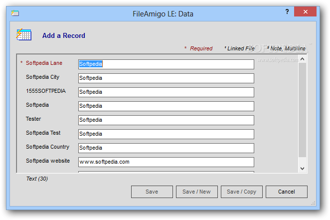Click the vertical scrollbar thumb

[302, 110]
